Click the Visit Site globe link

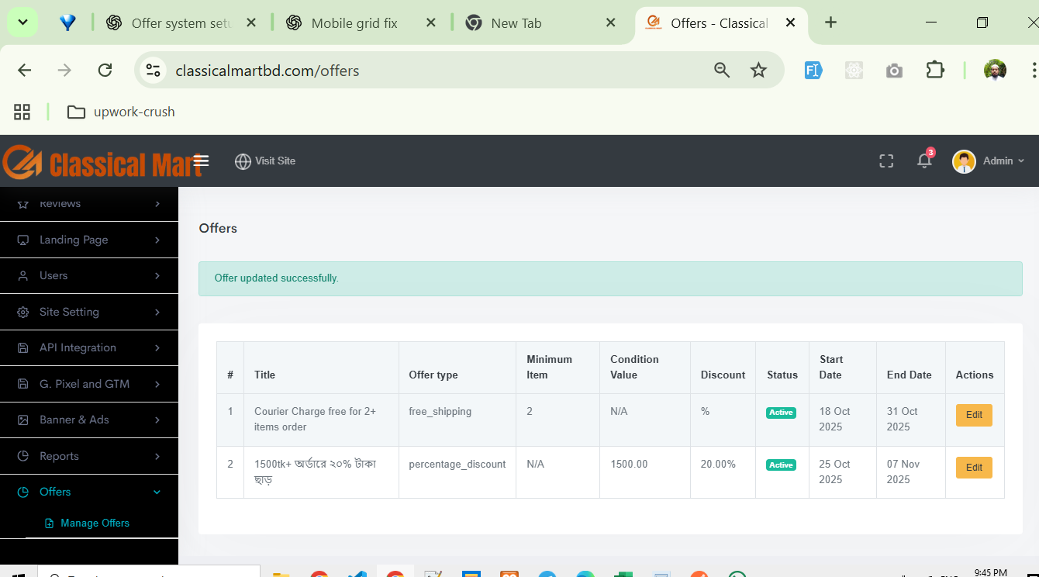pyautogui.click(x=265, y=161)
